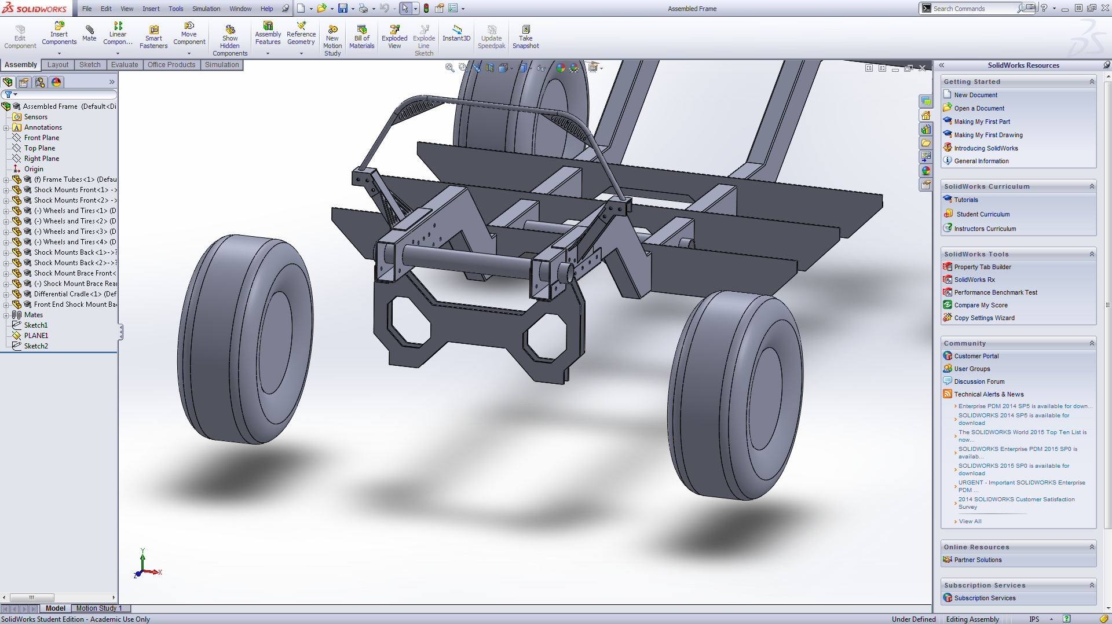
Task: Expand the Mates tree node
Action: pos(6,315)
